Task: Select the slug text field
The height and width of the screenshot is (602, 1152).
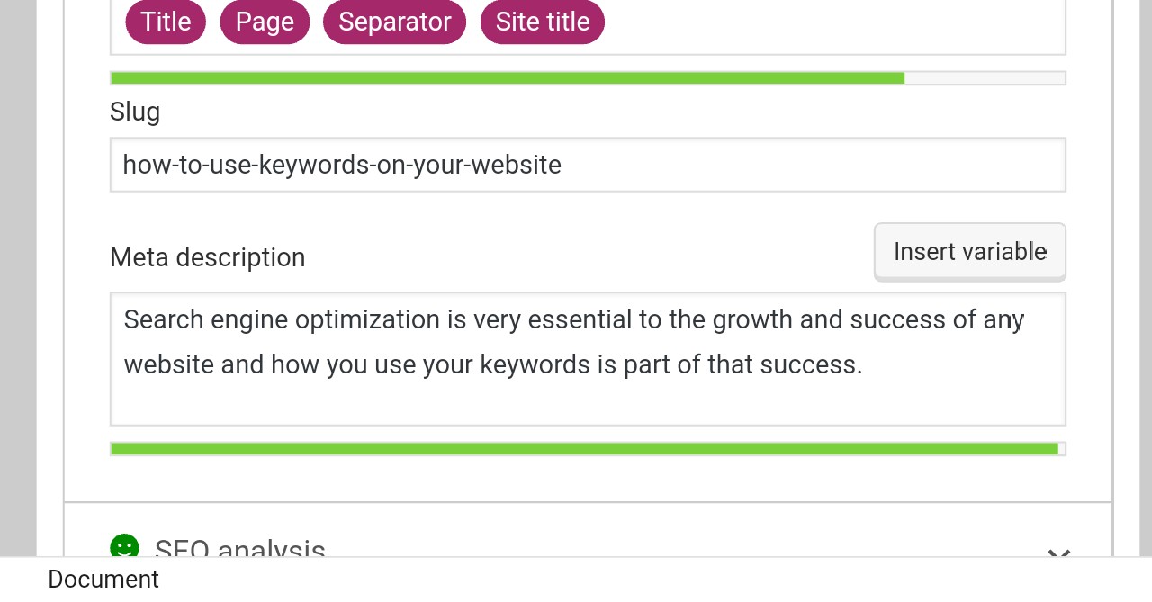Action: 587,165
